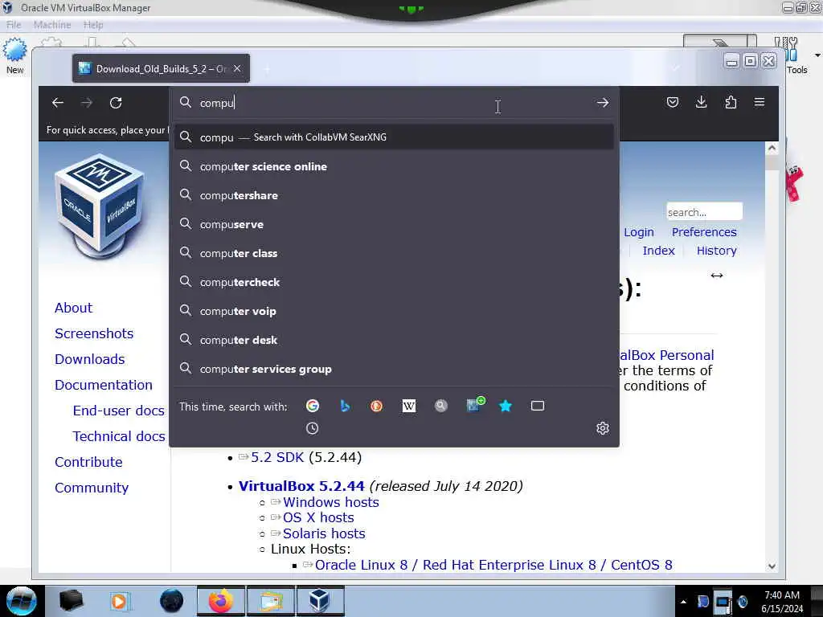This screenshot has width=823, height=617.
Task: Search history with the clock icon
Action: coord(313,429)
